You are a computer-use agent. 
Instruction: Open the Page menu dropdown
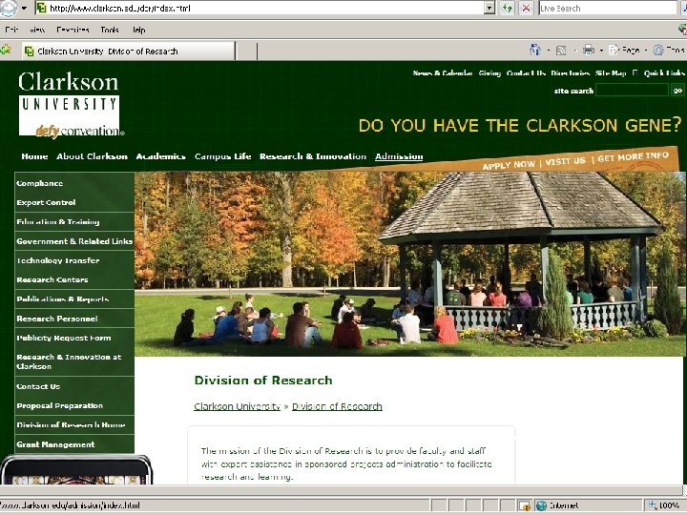click(x=628, y=50)
